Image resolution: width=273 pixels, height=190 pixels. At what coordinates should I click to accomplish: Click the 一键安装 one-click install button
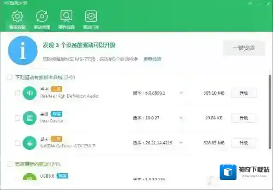243,48
